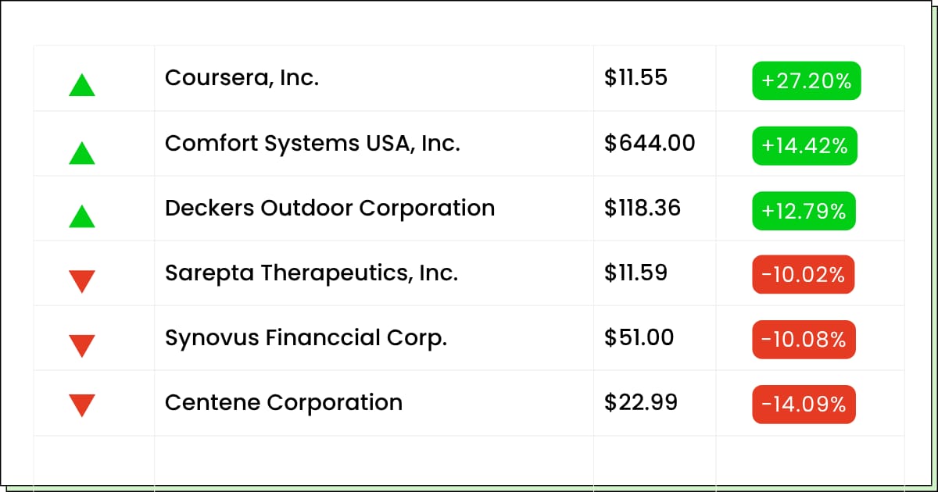Open Sarepta Therapeutics, Inc. name
Viewport: 938px width, 492px height.
(312, 273)
